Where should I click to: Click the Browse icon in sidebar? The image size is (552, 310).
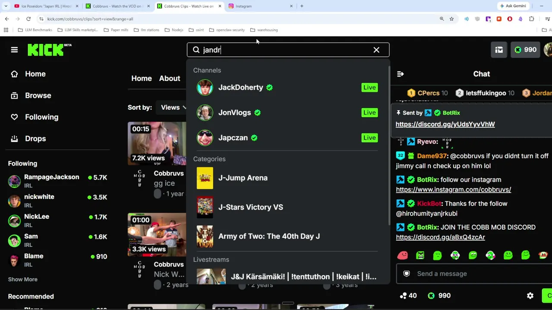pyautogui.click(x=14, y=96)
